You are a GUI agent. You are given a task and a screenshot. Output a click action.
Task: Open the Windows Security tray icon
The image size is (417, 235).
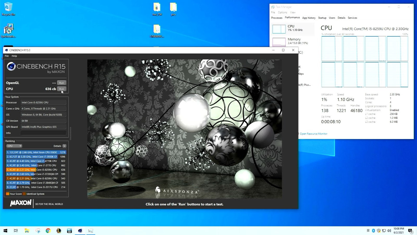[378, 231]
